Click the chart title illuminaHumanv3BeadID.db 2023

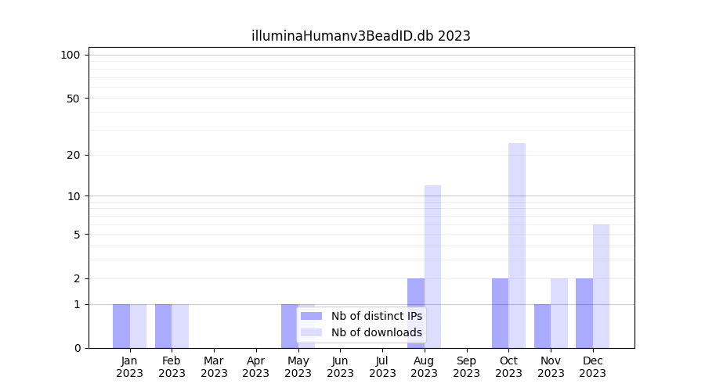coord(360,36)
